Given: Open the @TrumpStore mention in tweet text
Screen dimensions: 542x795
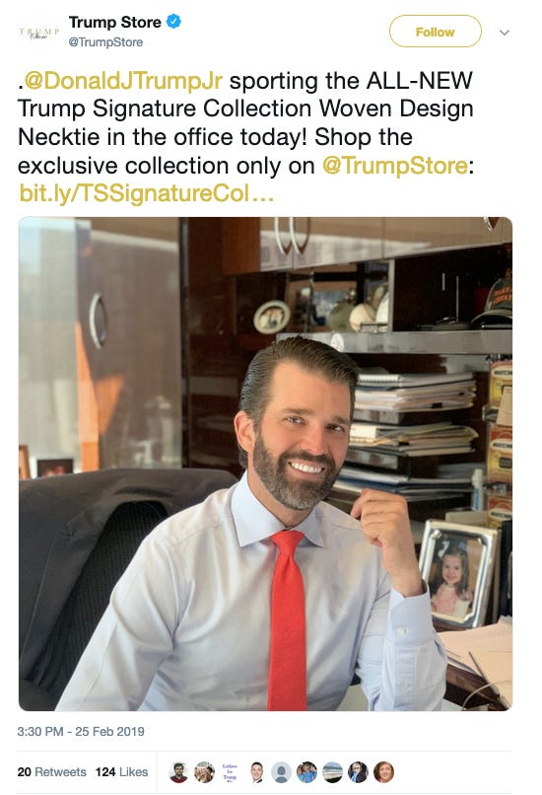Looking at the screenshot, I should [394, 166].
